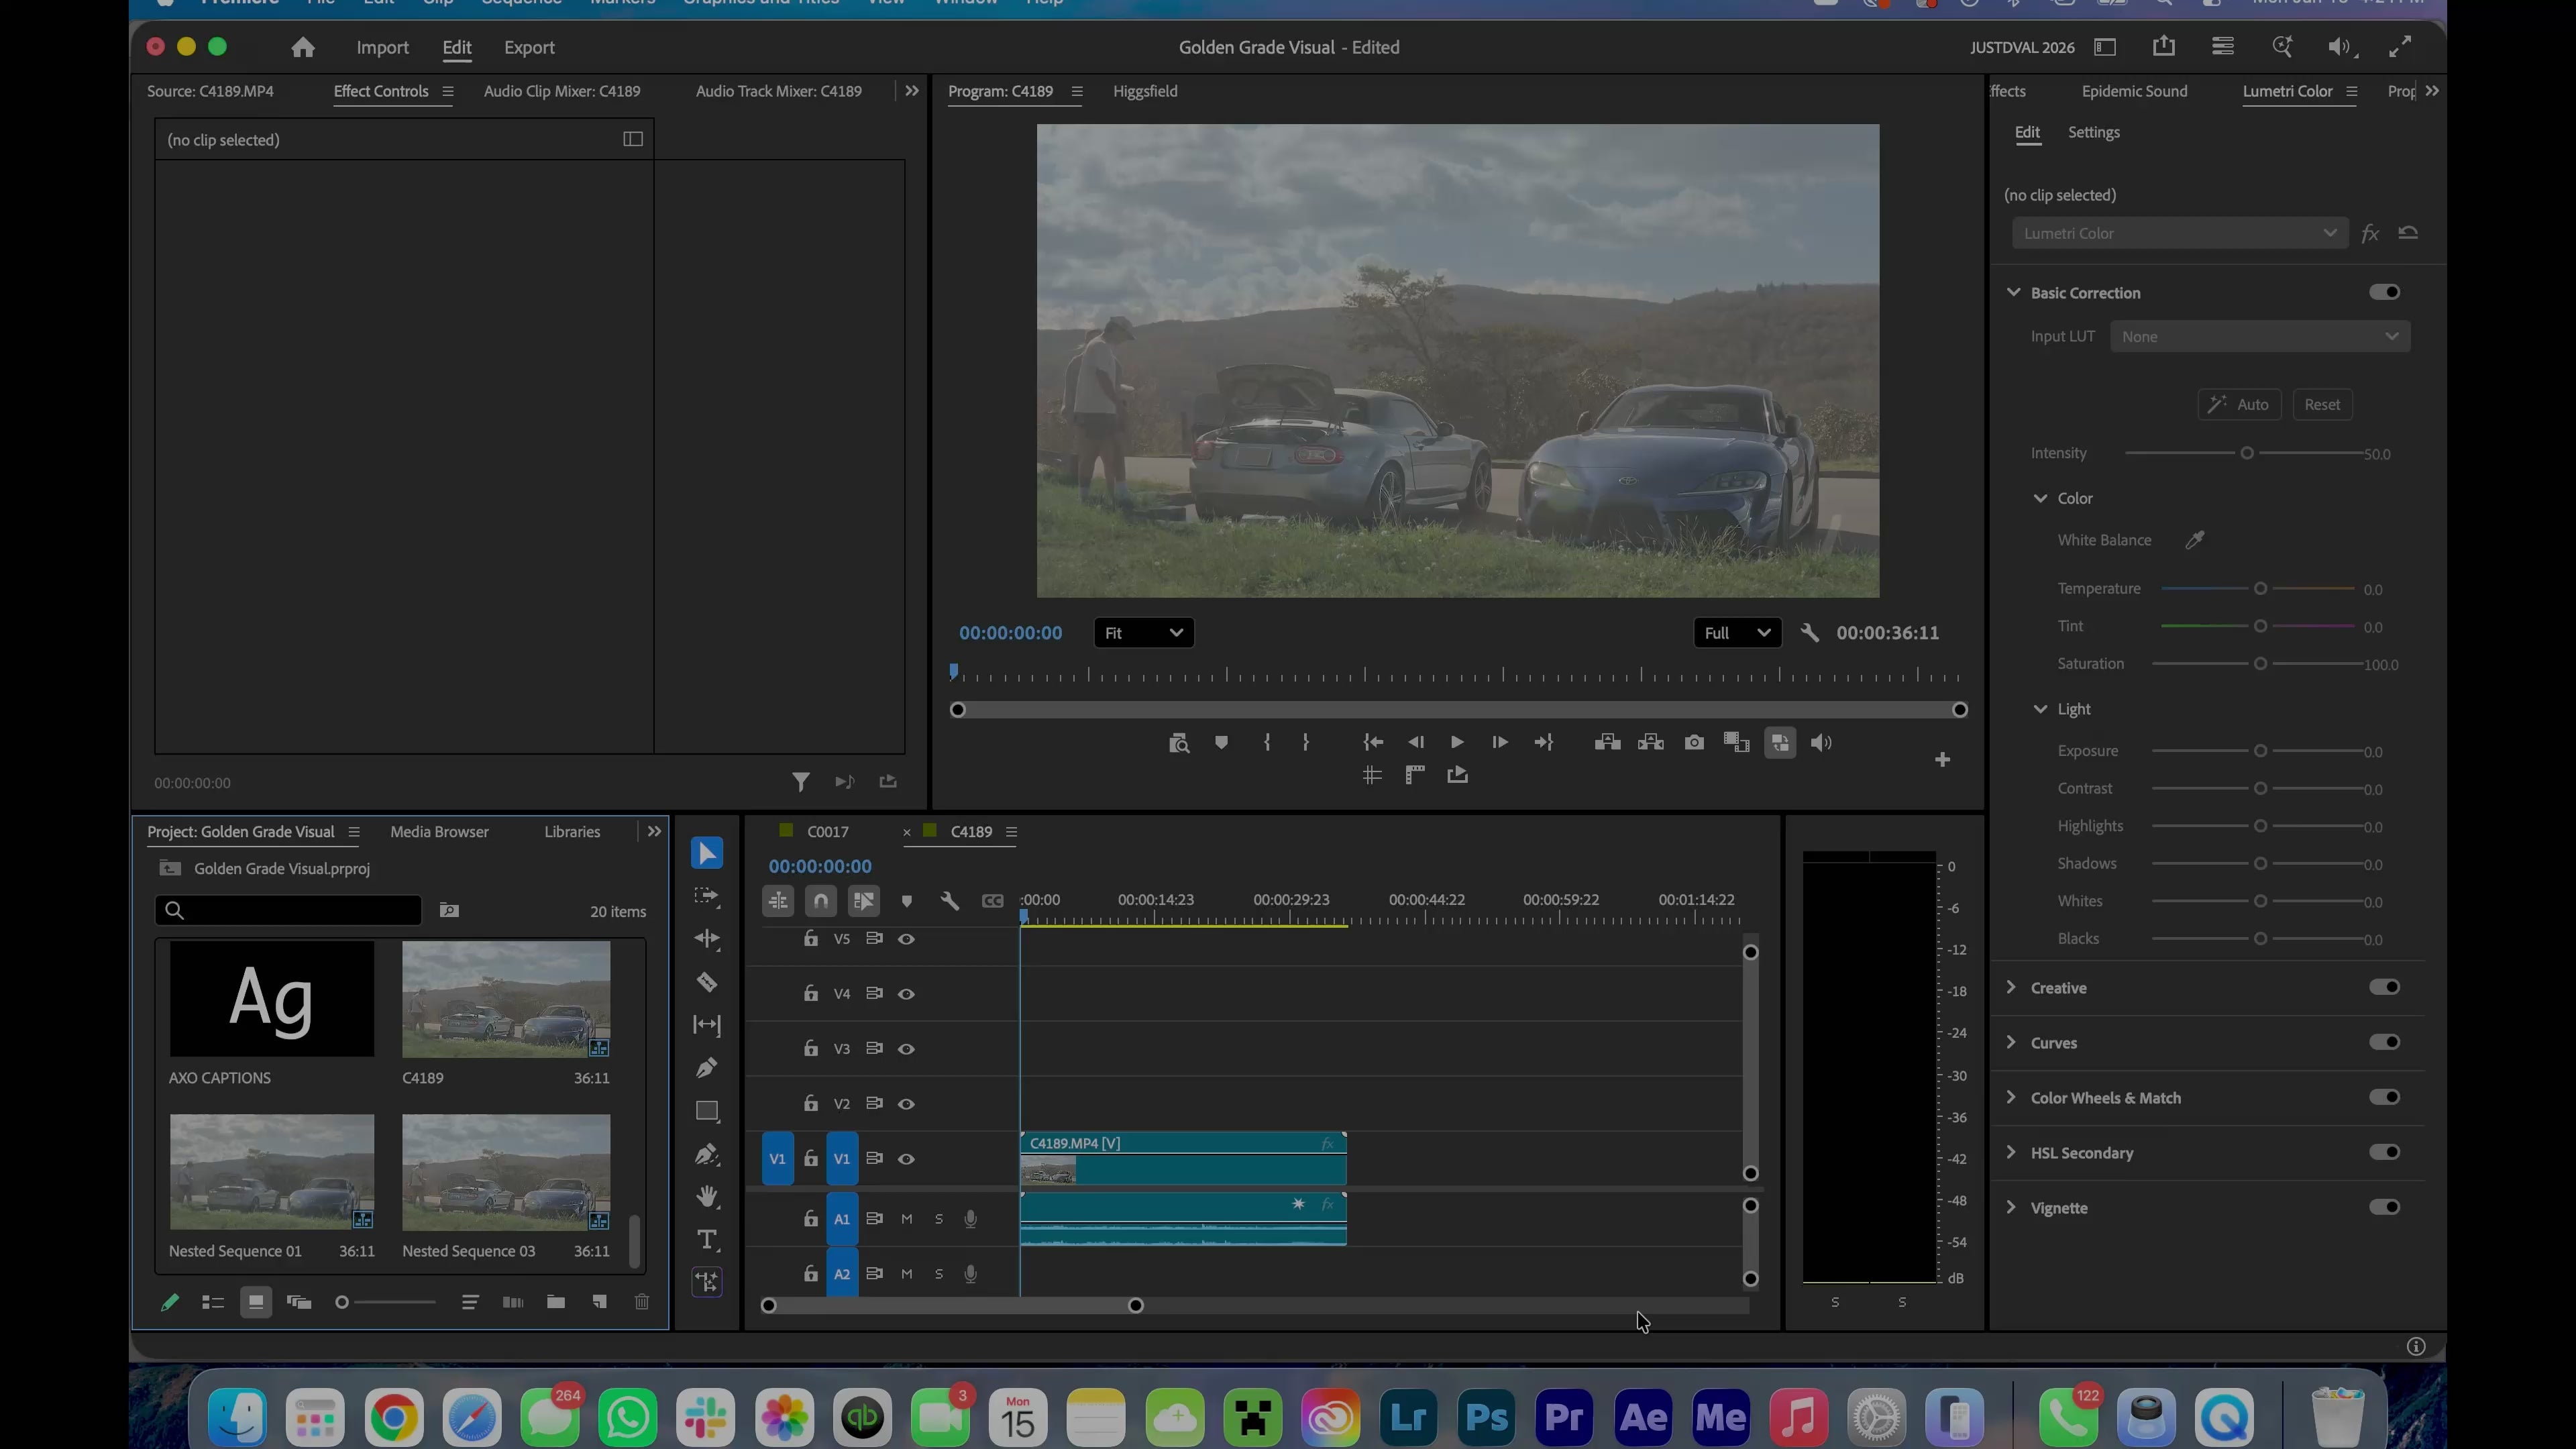Open timeline display settings wrench
The height and width of the screenshot is (1449, 2576).
(x=950, y=901)
